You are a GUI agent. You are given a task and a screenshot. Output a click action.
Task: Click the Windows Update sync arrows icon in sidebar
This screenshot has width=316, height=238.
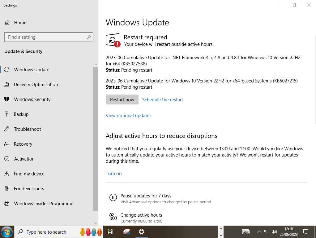coord(7,69)
